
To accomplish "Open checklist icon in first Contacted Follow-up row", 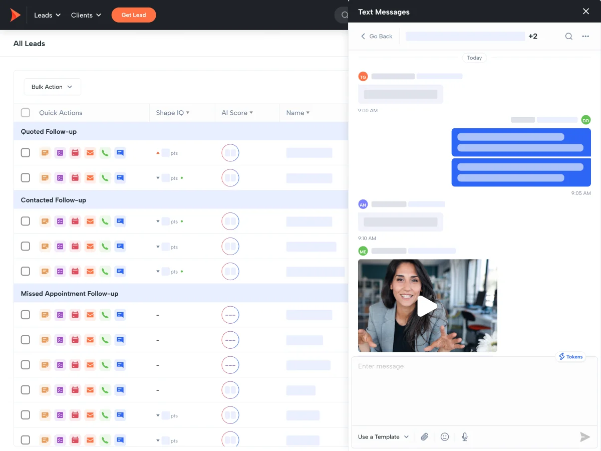I will (60, 221).
